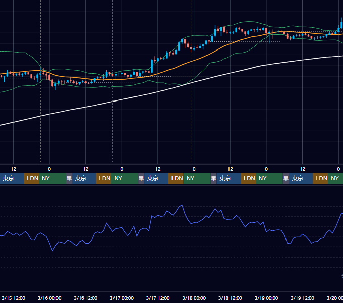The width and height of the screenshot is (343, 303).
Task: Click the 3/17 00:00 date label
Action: tap(122, 298)
